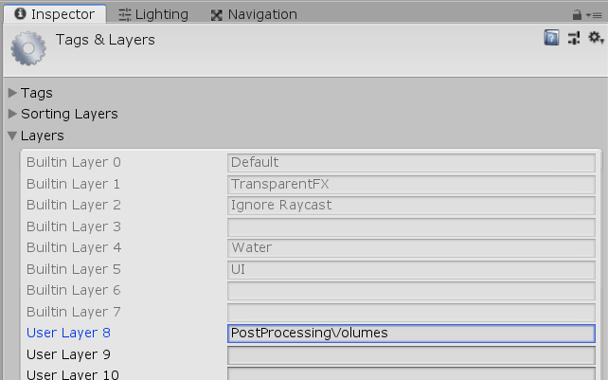Click the Builtin Layer 3 empty field

pyautogui.click(x=411, y=226)
